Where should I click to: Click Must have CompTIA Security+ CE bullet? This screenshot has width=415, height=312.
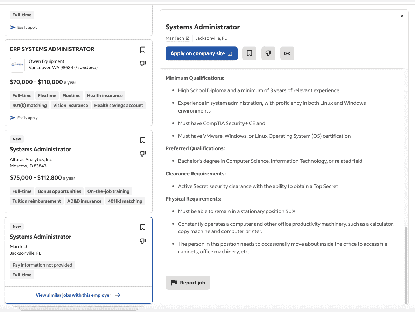(221, 123)
